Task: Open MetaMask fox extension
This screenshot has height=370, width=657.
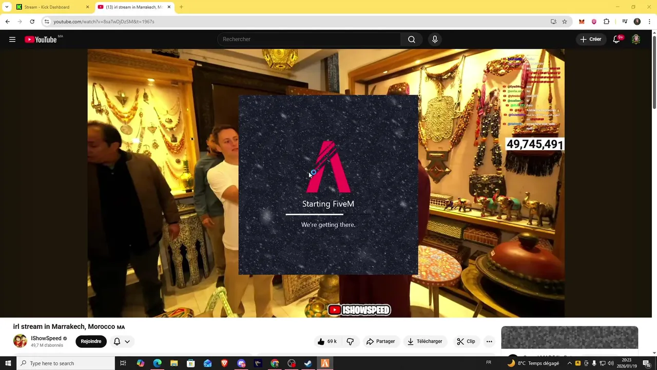Action: (x=582, y=22)
